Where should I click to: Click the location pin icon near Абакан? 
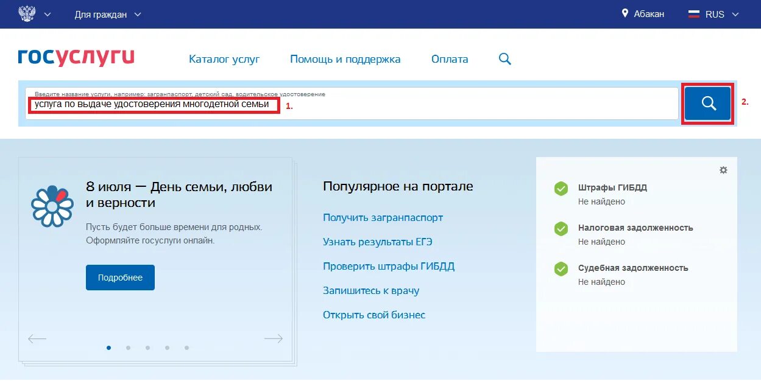coord(625,13)
